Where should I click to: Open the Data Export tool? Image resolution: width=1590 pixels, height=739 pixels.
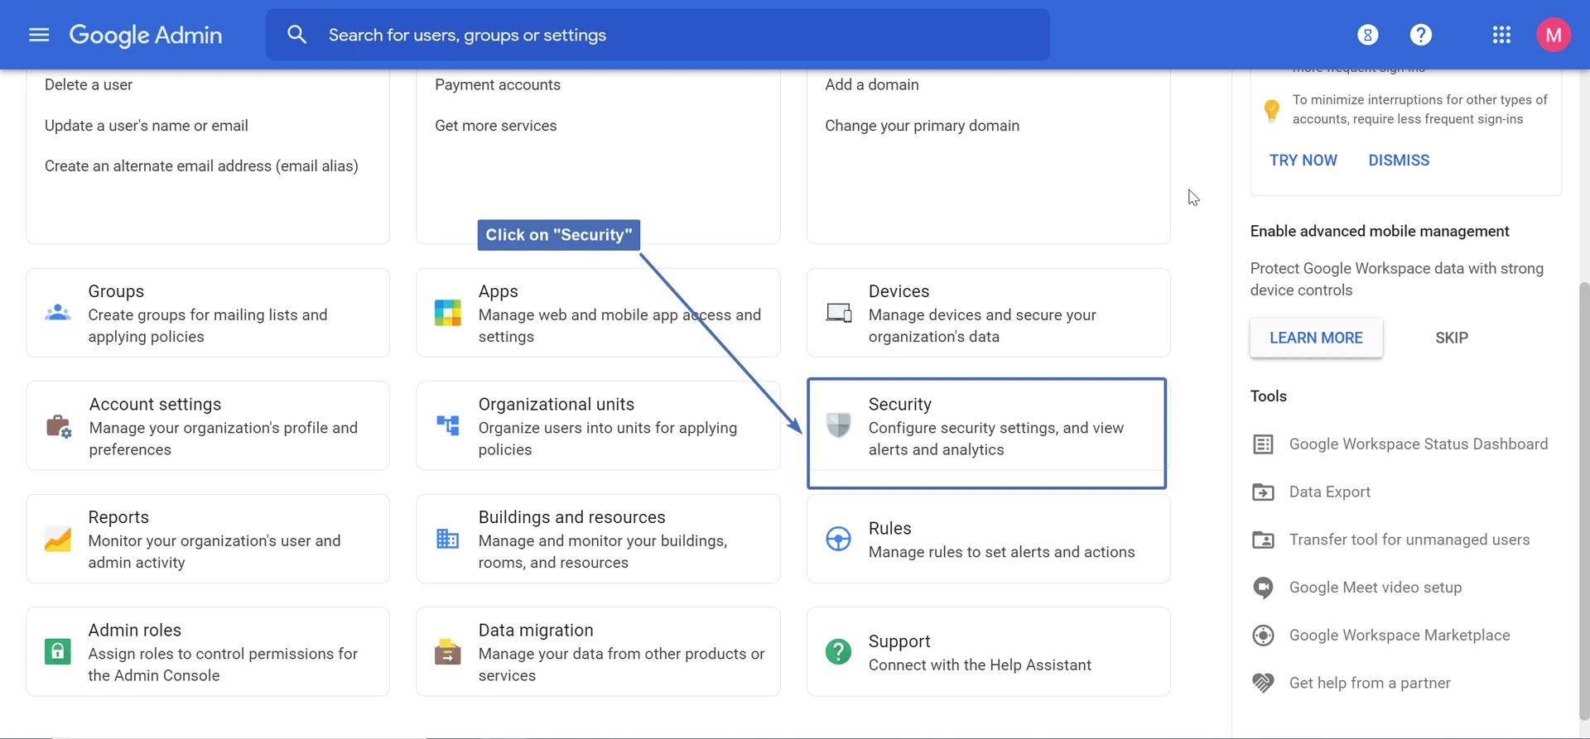[1329, 492]
